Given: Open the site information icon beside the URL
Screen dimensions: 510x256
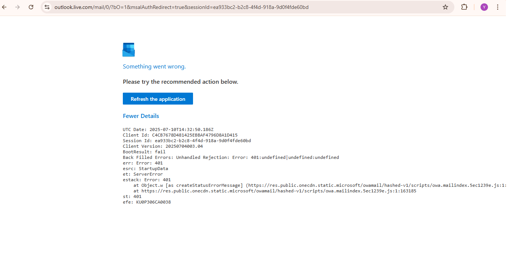Looking at the screenshot, I should click(47, 7).
